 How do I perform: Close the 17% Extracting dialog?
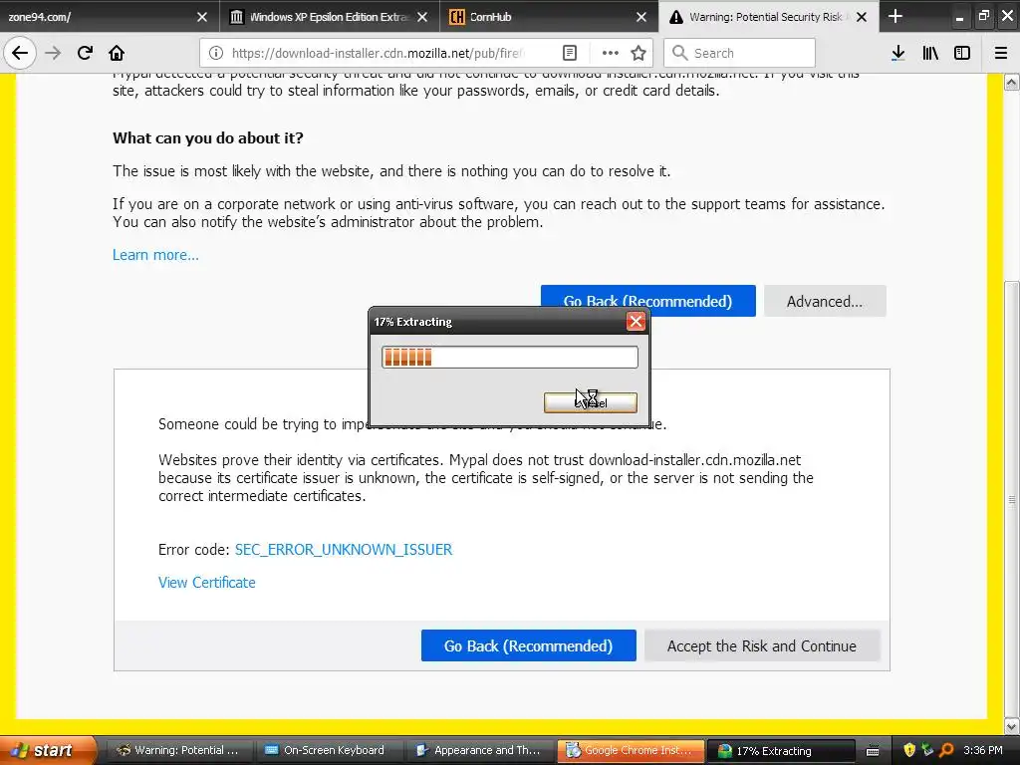click(x=636, y=321)
